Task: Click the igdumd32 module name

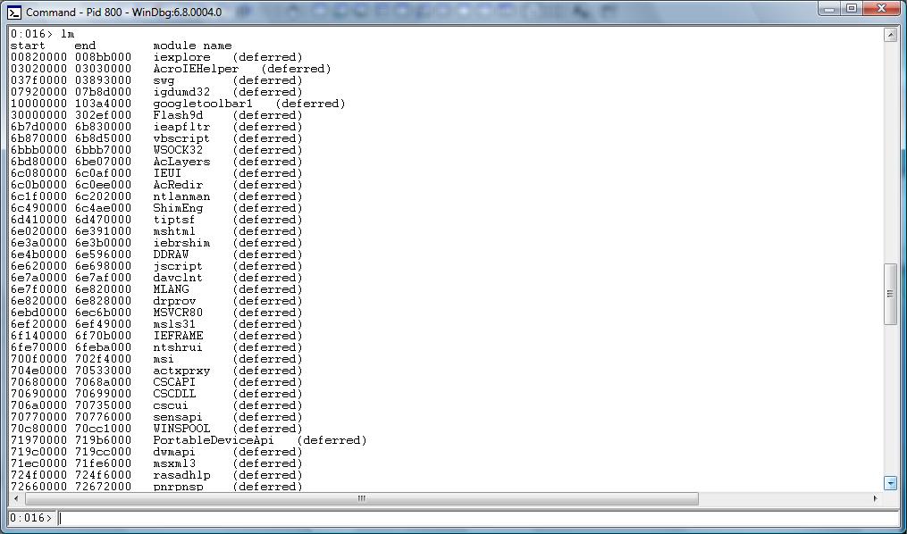Action: (x=181, y=92)
